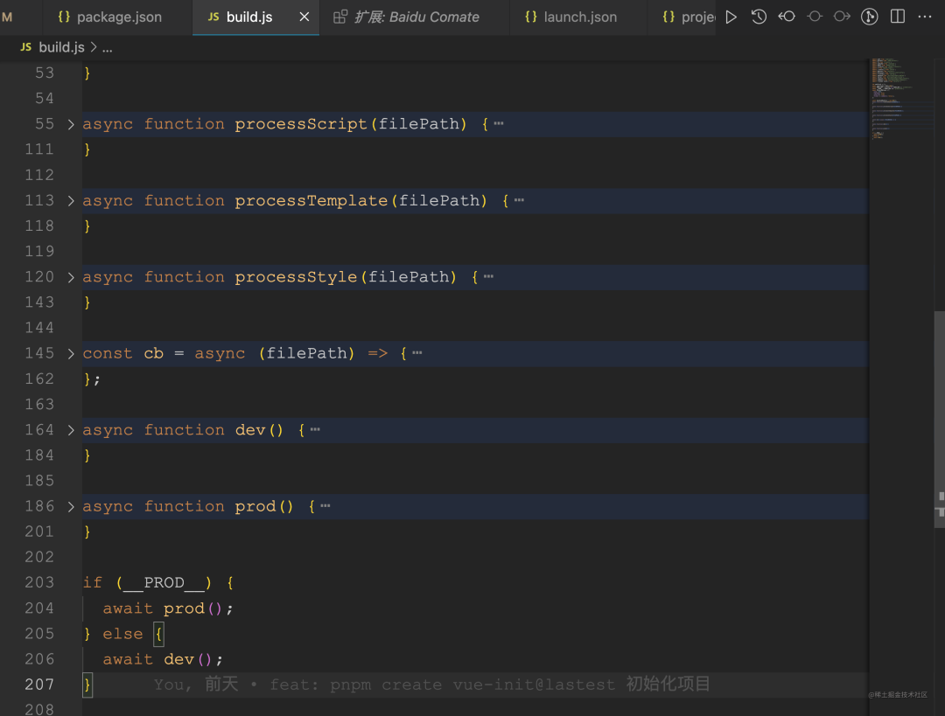Toggle file blame commit dot icon
Screen dimensions: 945x716
815,17
